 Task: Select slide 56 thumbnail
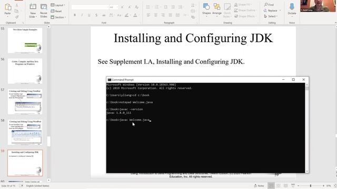(x=25, y=71)
